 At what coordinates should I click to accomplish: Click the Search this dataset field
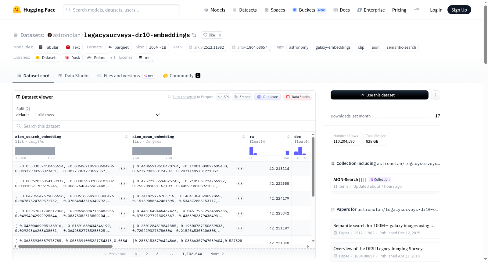pos(164,126)
